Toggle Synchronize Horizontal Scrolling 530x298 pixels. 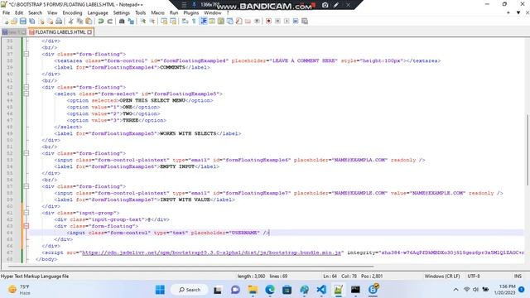click(x=173, y=21)
